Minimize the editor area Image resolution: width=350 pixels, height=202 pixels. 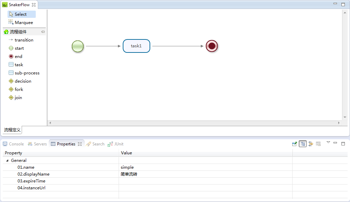(335, 4)
